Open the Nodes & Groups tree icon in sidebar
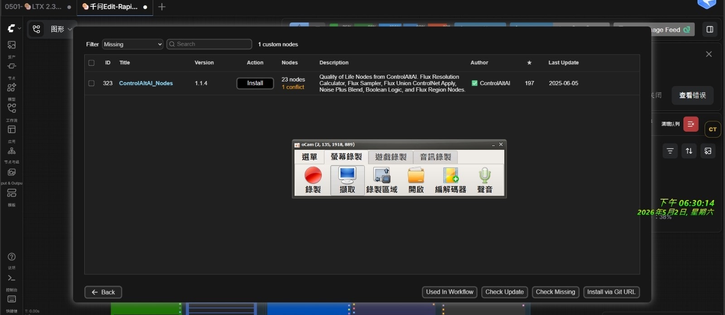Screen dimensions: 725x315 12,151
